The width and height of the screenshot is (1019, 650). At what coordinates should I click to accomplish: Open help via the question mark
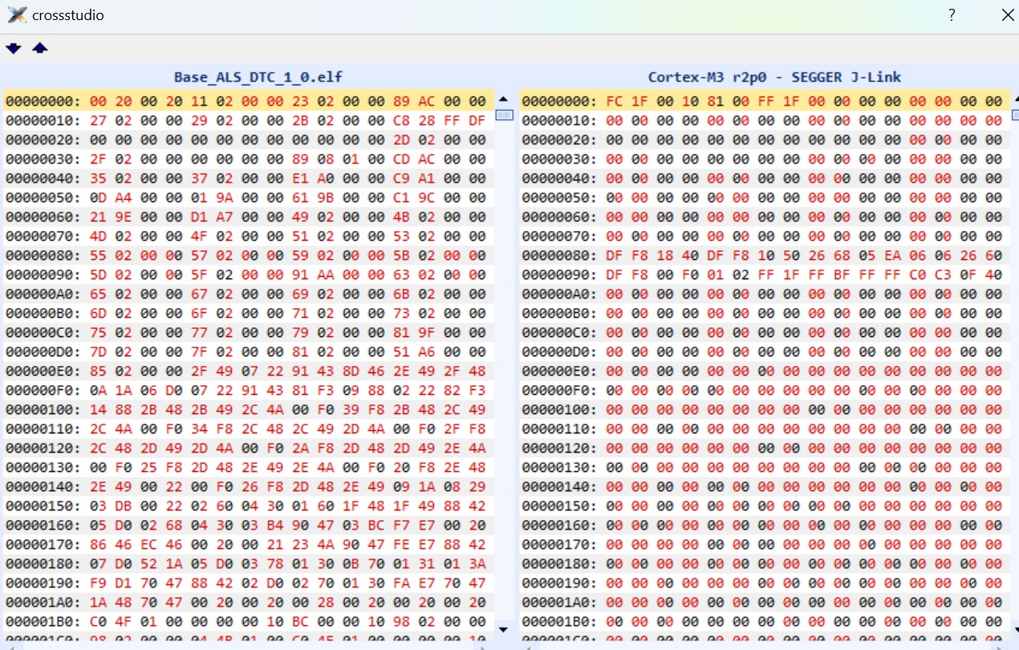[951, 14]
